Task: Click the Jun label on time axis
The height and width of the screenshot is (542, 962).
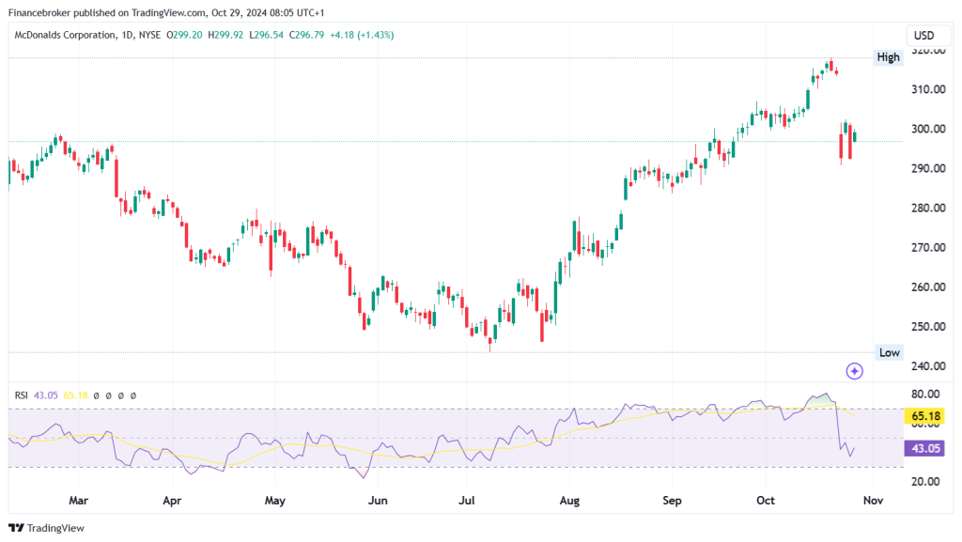Action: point(378,501)
